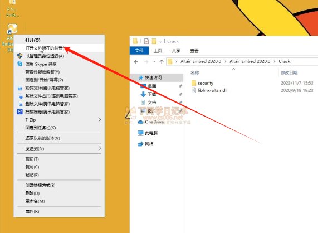Open the File (文件) ribbon tab

139,51
